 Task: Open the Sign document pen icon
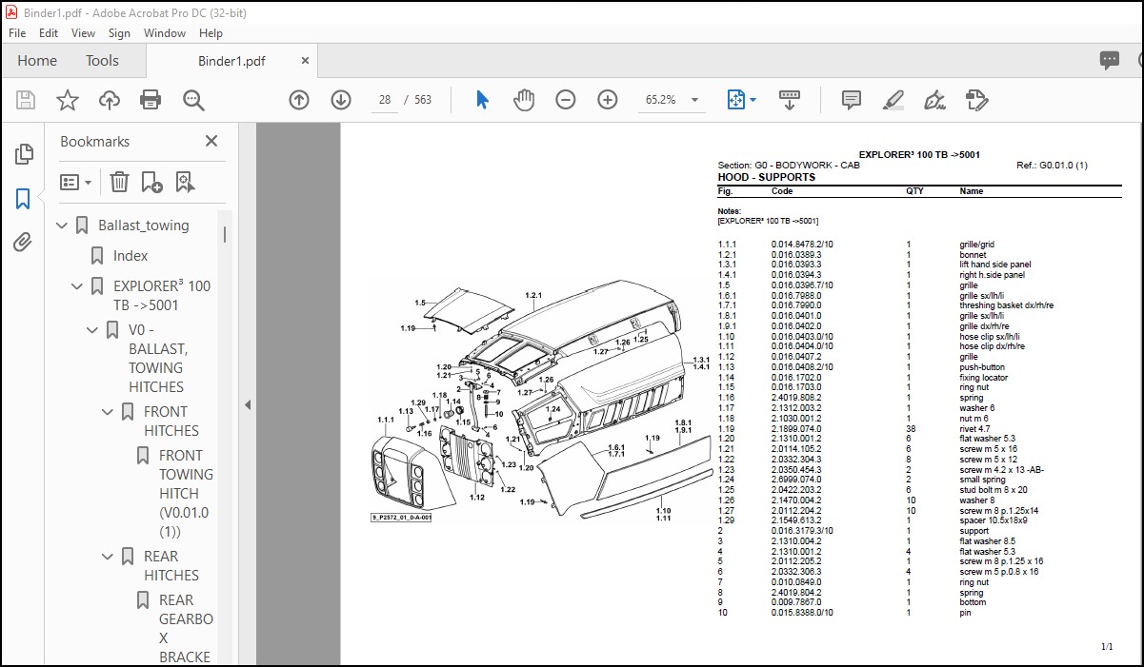[x=934, y=100]
